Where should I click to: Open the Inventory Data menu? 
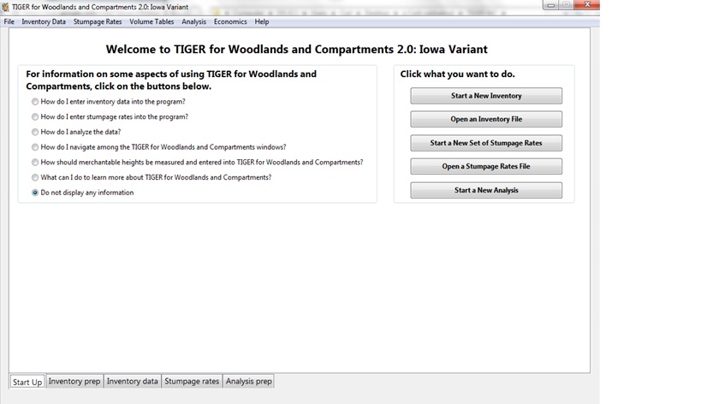point(43,21)
